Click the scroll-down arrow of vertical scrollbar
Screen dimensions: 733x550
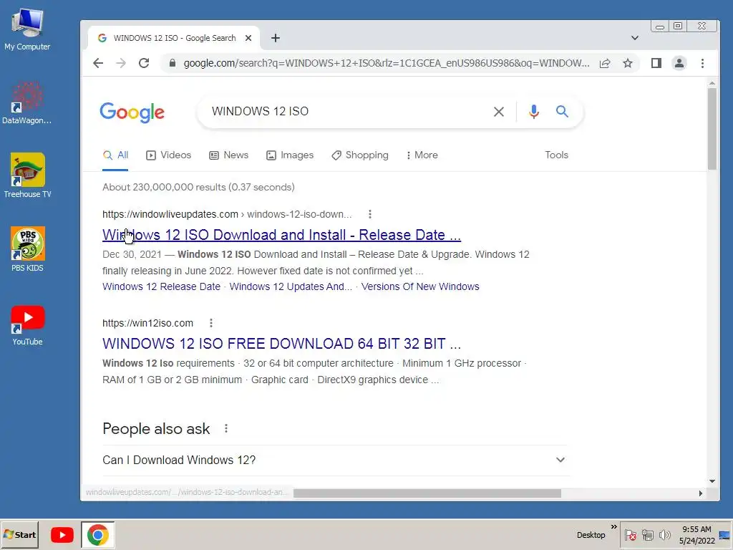712,481
